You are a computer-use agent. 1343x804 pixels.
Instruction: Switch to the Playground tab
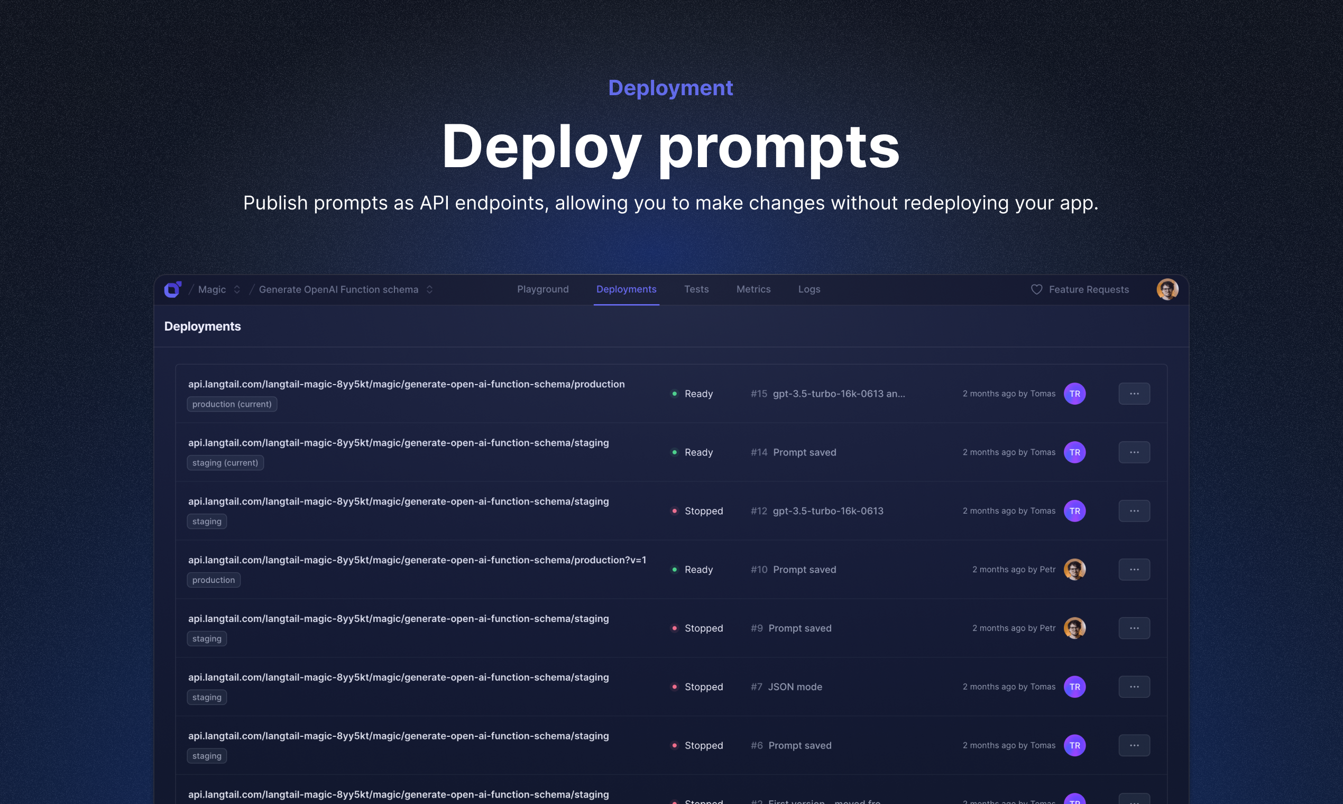coord(542,289)
